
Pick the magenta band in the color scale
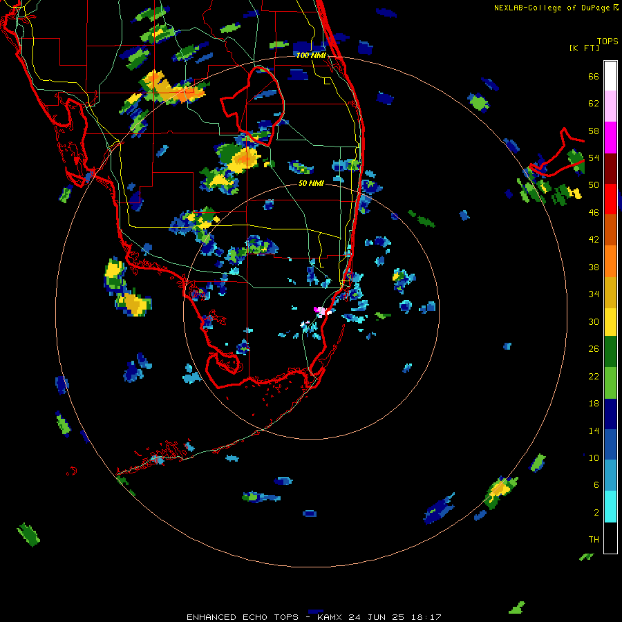pyautogui.click(x=610, y=138)
